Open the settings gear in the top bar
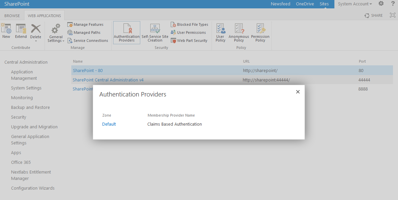 click(x=381, y=4)
